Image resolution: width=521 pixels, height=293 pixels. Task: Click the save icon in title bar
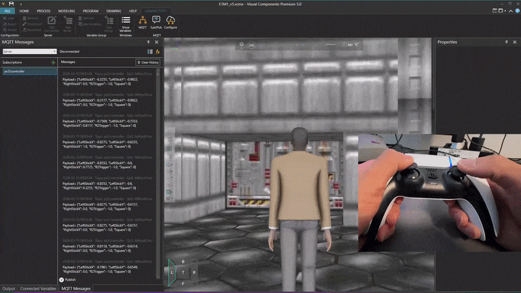[x=11, y=3]
